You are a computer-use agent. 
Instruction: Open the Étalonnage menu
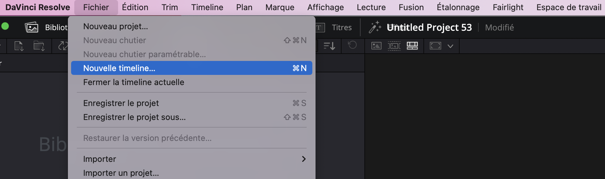click(x=458, y=7)
